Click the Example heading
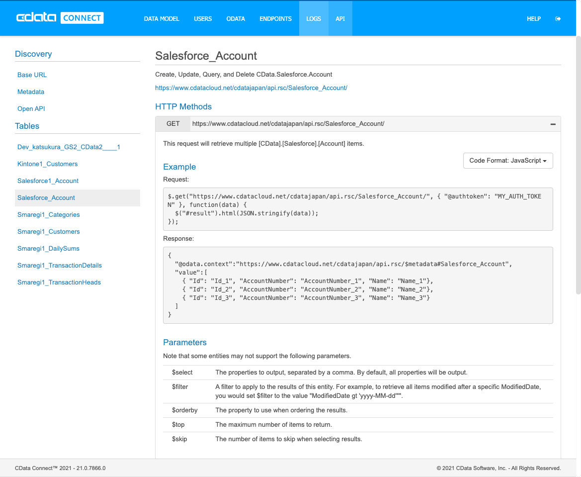The width and height of the screenshot is (581, 477). 179,167
